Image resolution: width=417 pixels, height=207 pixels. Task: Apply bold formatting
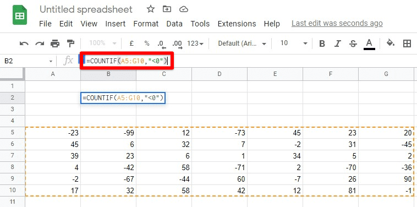(322, 43)
